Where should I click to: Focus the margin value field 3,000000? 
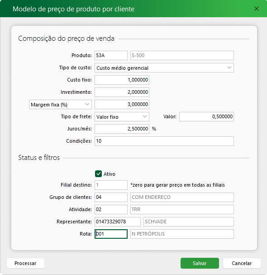pyautogui.click(x=122, y=104)
